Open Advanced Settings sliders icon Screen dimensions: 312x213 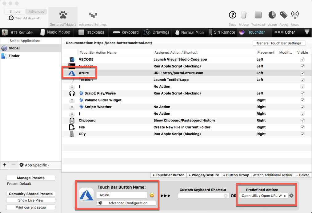93,15
